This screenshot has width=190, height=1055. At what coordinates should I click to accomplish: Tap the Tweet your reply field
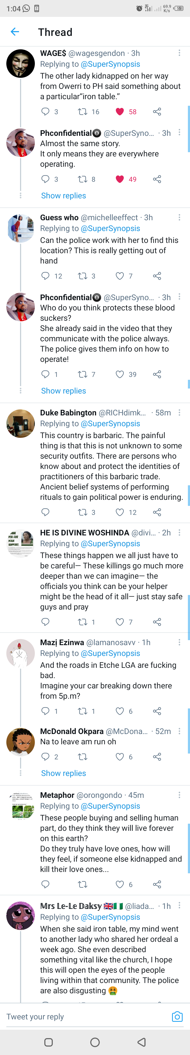pos(86,1016)
